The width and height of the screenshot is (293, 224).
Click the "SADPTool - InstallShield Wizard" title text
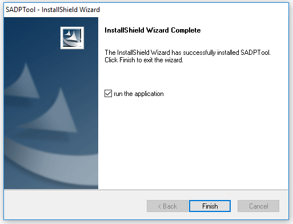coord(53,10)
